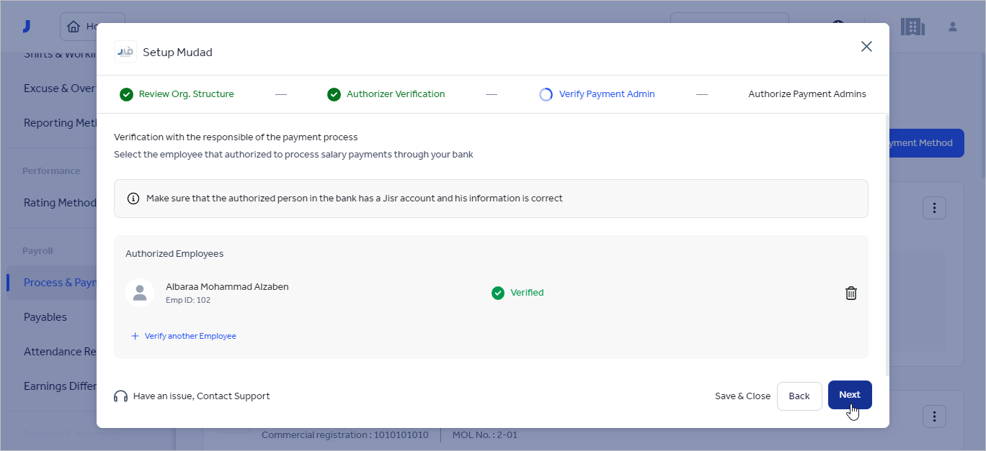Image resolution: width=986 pixels, height=451 pixels.
Task: Open the organization building icon
Action: [x=912, y=27]
